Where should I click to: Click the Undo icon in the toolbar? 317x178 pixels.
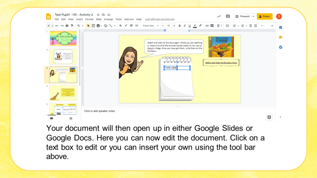(x=57, y=26)
